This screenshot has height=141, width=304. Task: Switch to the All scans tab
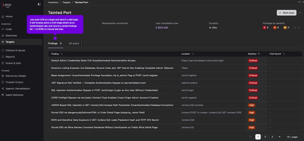76,43
